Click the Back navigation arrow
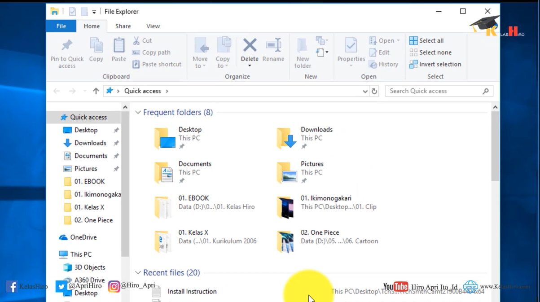This screenshot has height=302, width=540. [x=57, y=91]
